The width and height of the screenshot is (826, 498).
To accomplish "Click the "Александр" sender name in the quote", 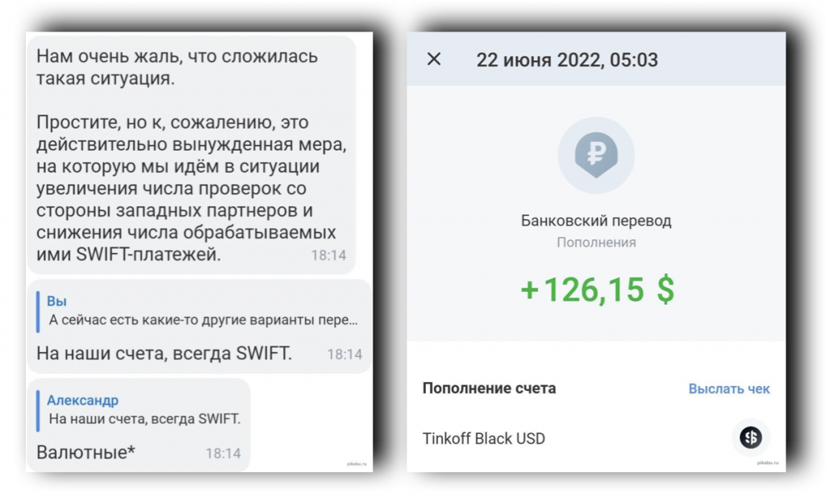I will 82,400.
